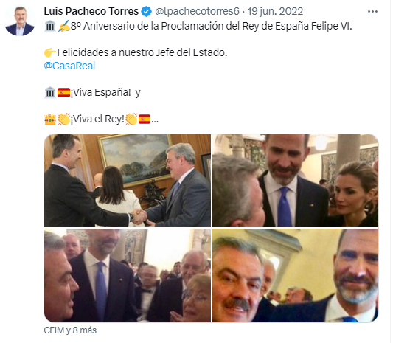Open the @CasaReal mention link
The width and height of the screenshot is (393, 343).
(x=69, y=66)
